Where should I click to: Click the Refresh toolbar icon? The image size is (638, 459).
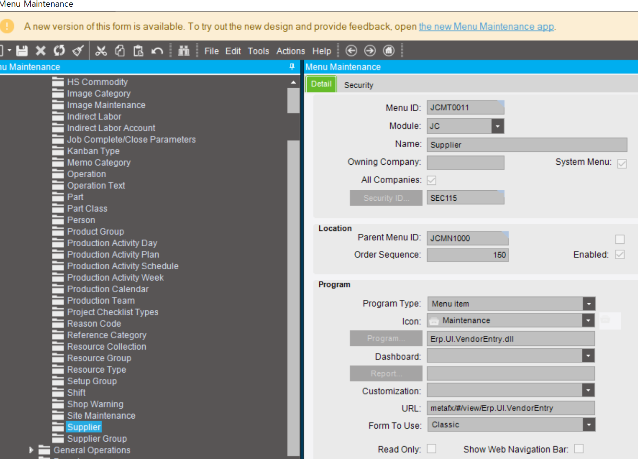[x=58, y=50]
